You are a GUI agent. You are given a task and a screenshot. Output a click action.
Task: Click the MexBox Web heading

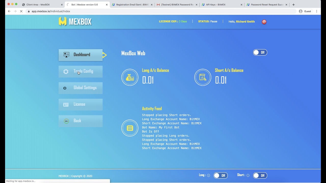tap(133, 53)
